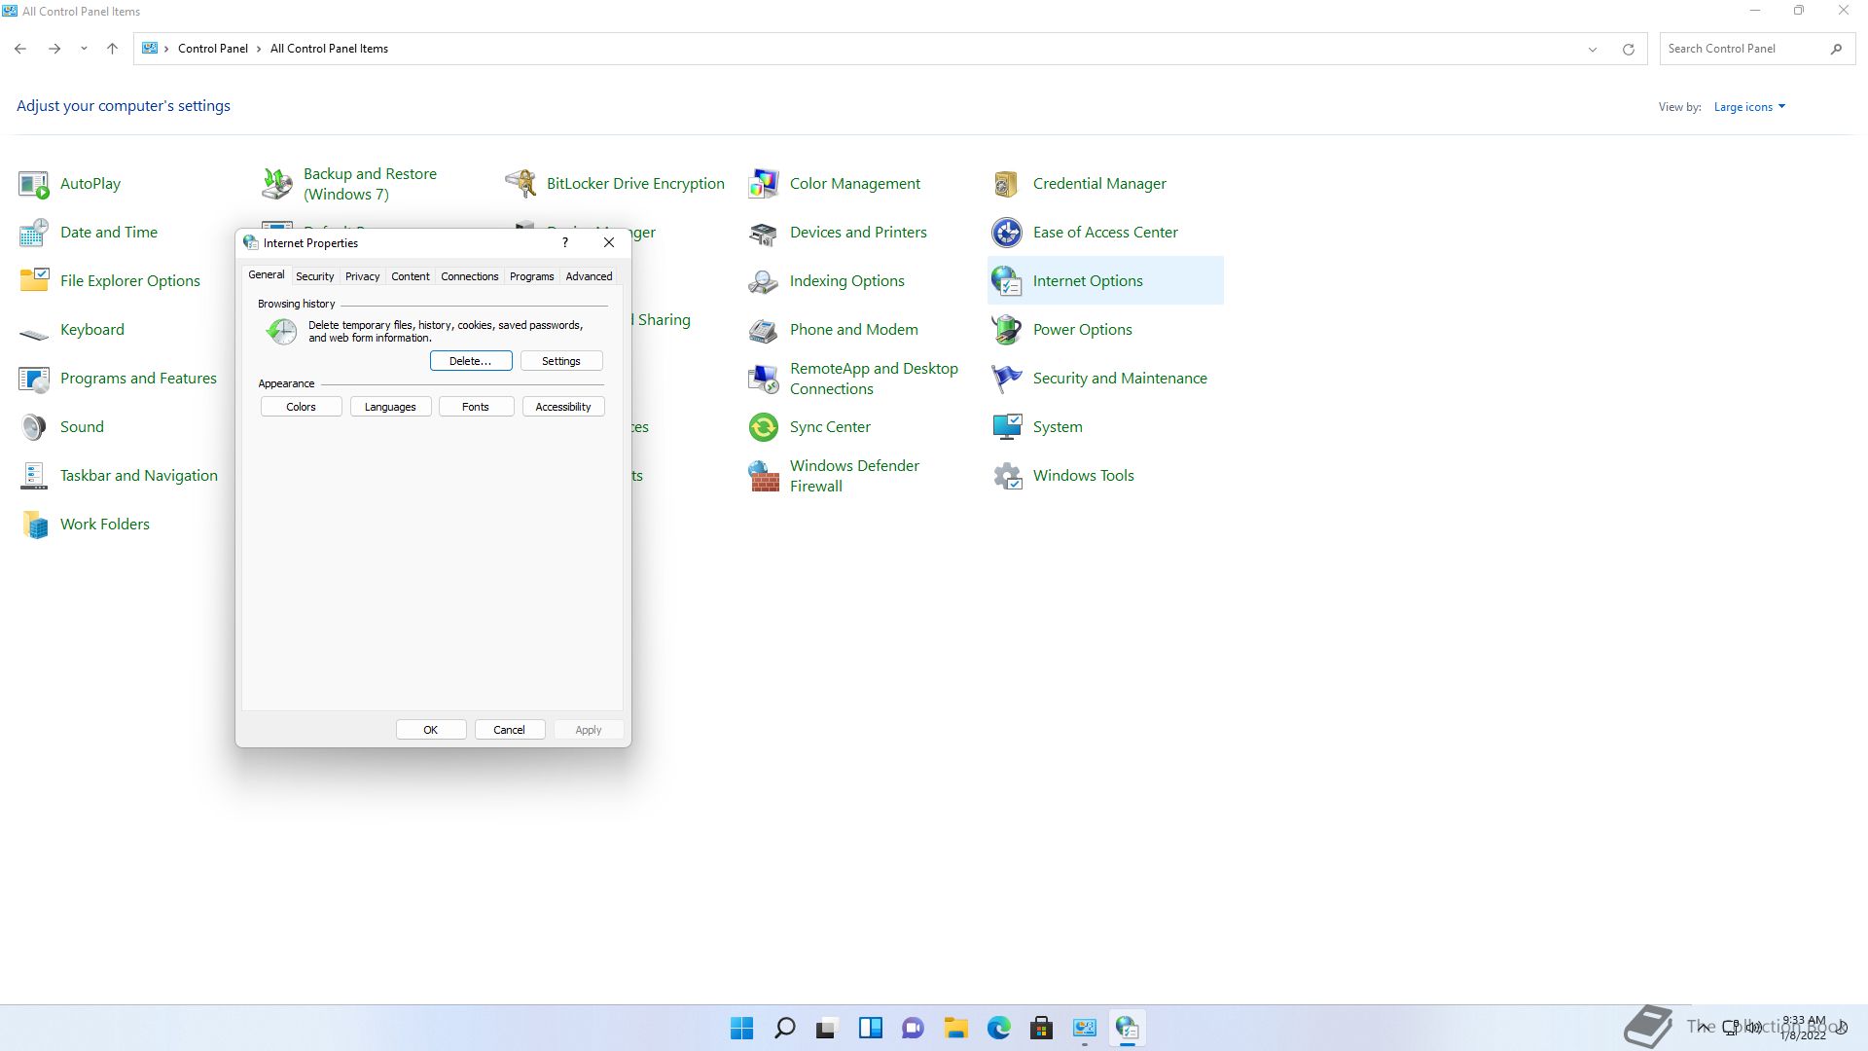
Task: Open taskbar Search magnifier
Action: tap(784, 1028)
